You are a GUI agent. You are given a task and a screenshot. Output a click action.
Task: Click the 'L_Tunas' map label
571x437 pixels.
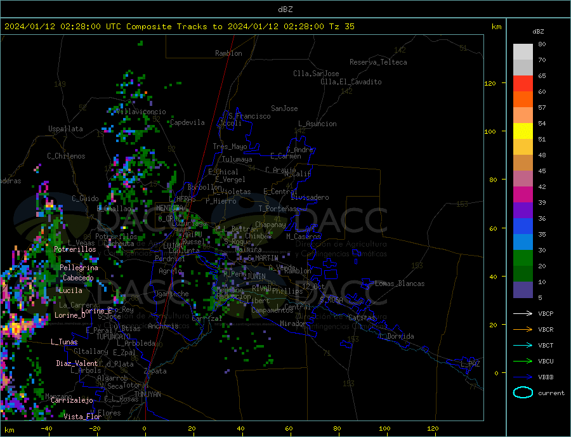pos(64,342)
